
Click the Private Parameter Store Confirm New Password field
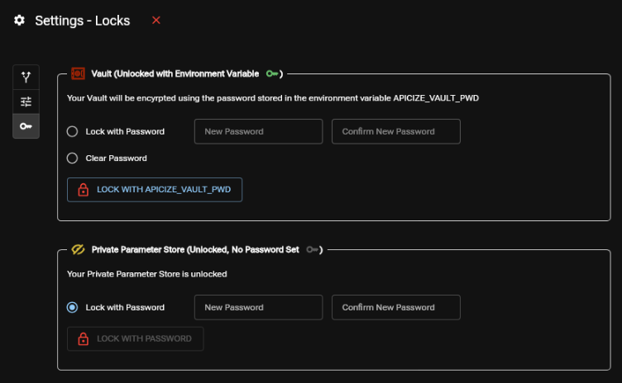(x=395, y=307)
